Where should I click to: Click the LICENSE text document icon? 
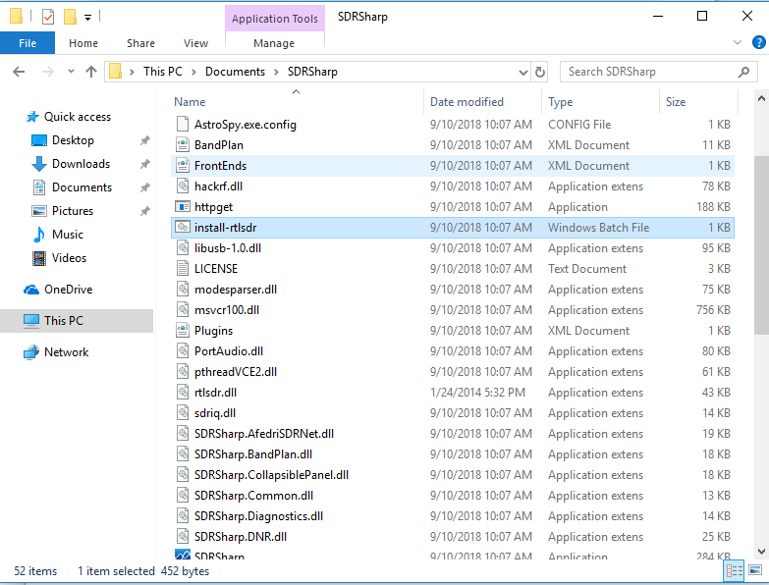tap(183, 269)
